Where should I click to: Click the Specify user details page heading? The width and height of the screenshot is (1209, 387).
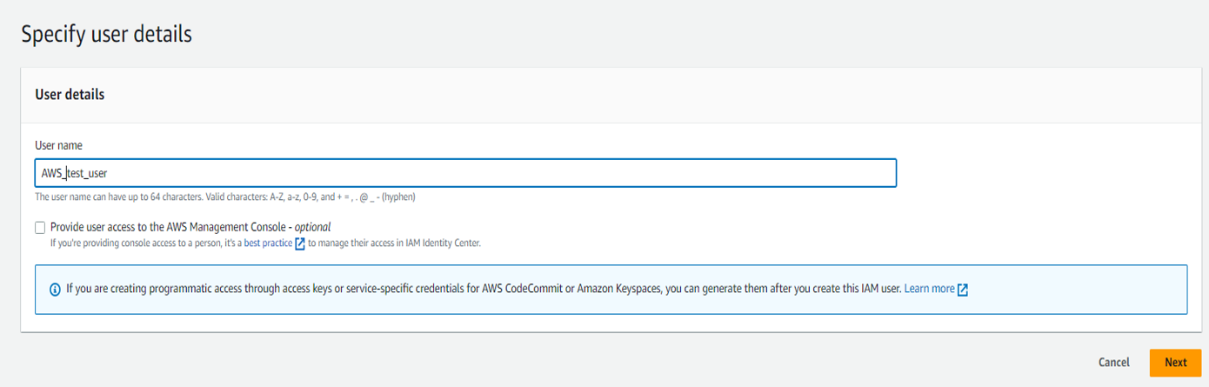[x=106, y=35]
